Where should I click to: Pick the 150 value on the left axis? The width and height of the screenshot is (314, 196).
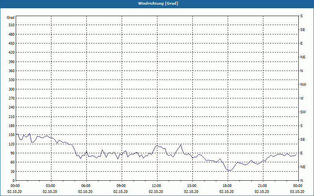[12, 135]
